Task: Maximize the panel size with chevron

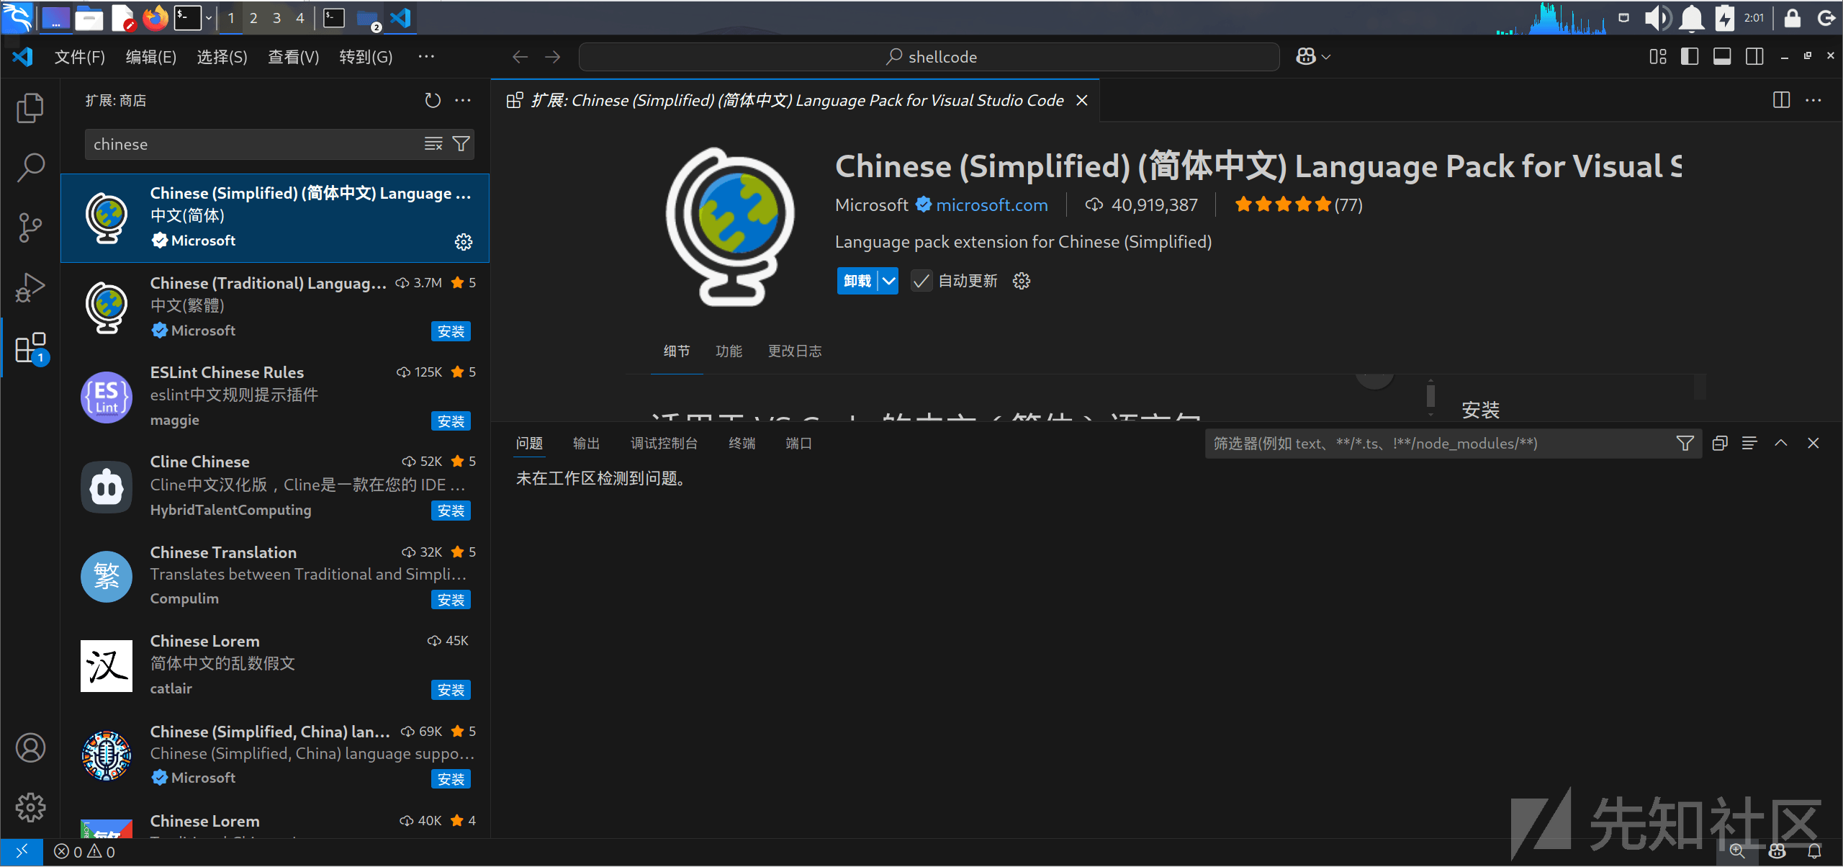Action: coord(1781,444)
